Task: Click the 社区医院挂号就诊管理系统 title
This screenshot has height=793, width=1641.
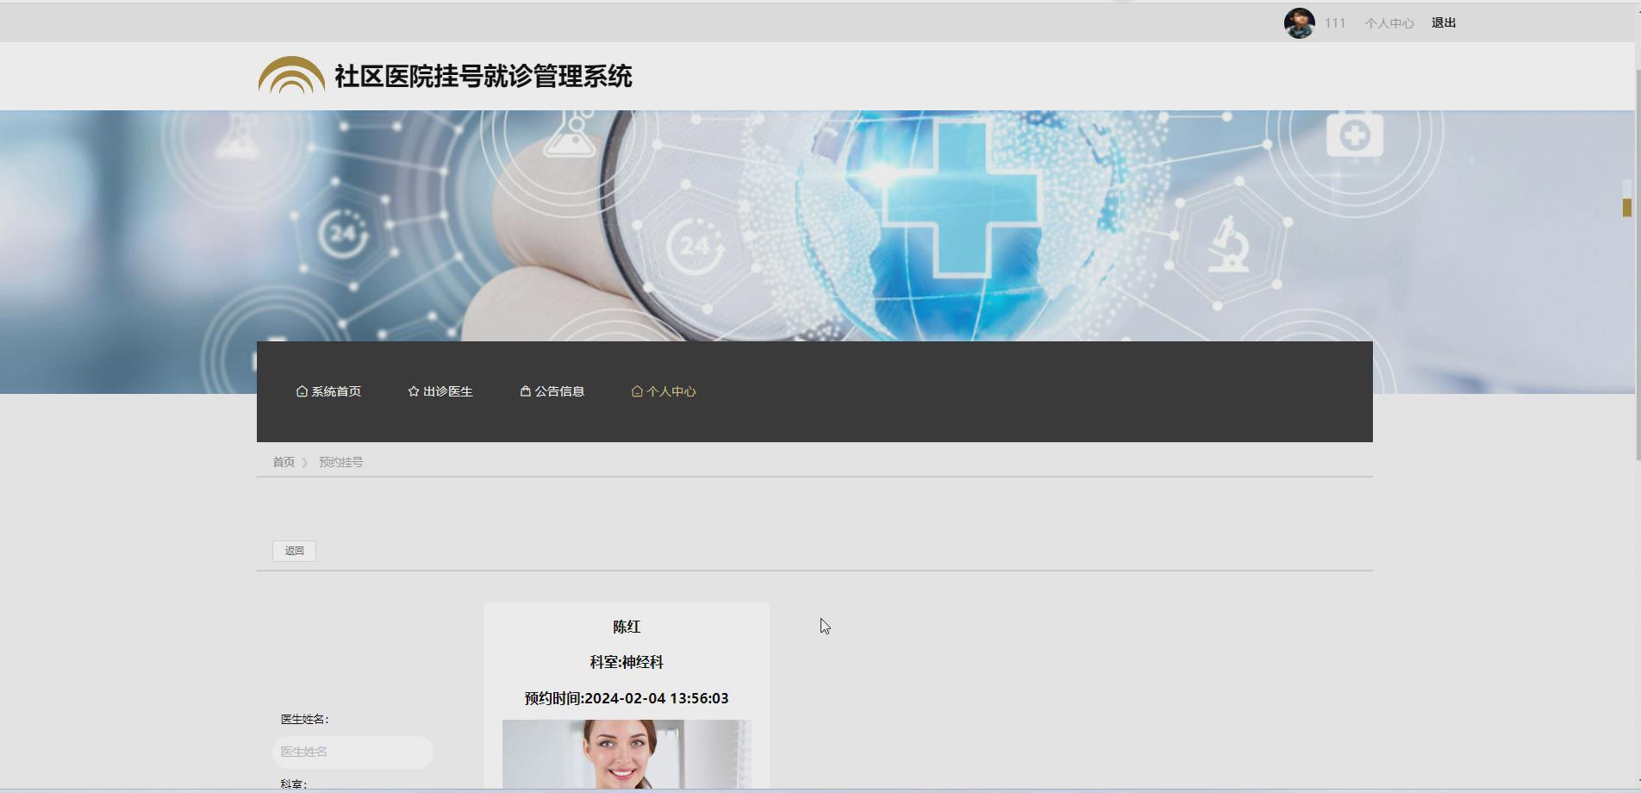Action: pyautogui.click(x=484, y=76)
